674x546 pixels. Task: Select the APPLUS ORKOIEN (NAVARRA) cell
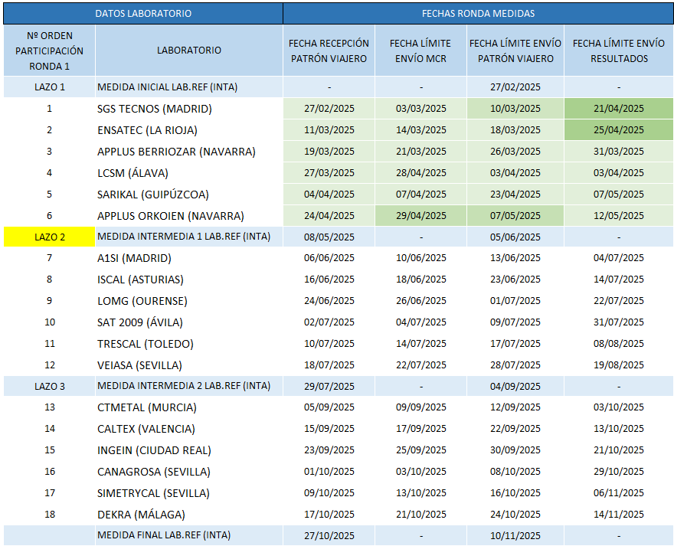(189, 216)
